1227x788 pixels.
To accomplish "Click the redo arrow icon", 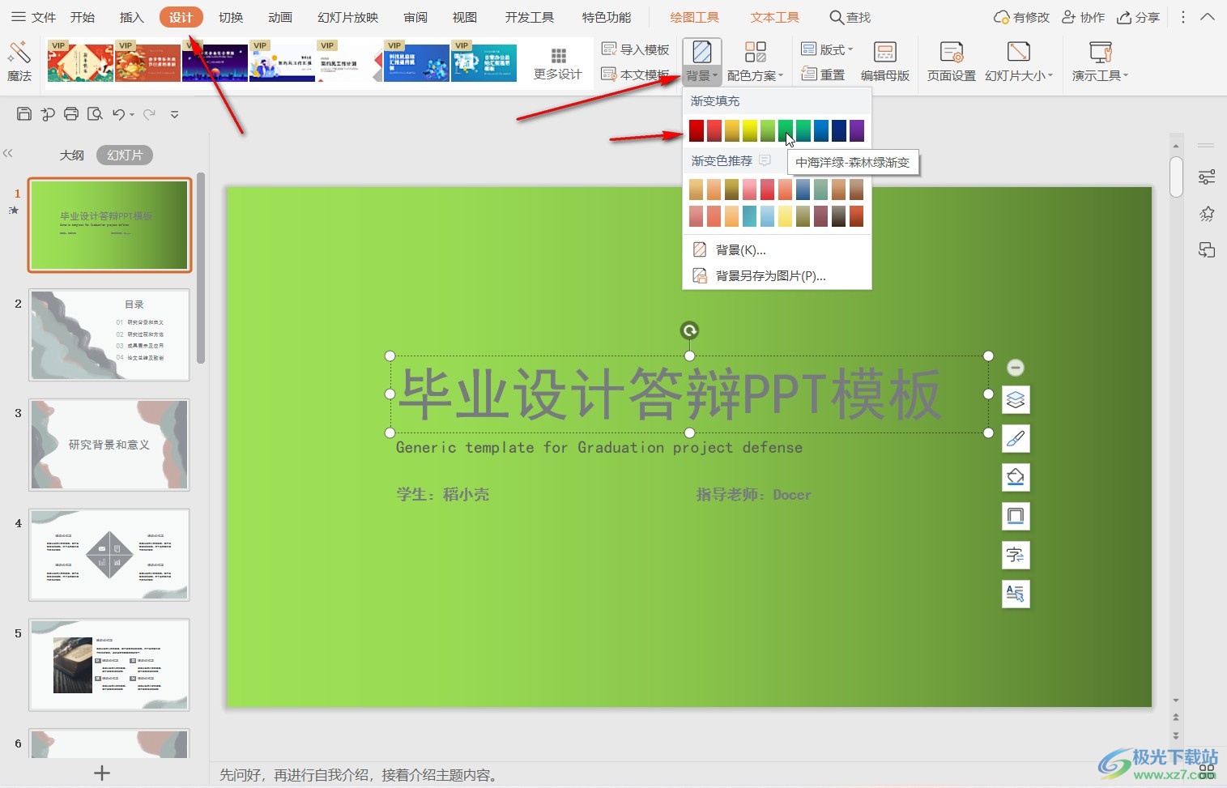I will click(x=149, y=114).
